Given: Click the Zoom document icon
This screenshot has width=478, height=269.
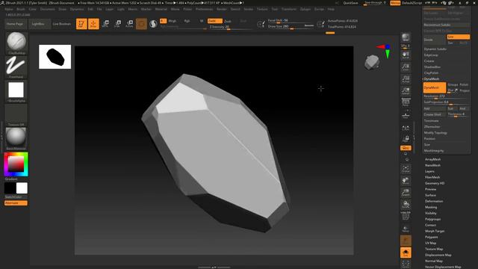Looking at the screenshot, I should pos(406,67).
